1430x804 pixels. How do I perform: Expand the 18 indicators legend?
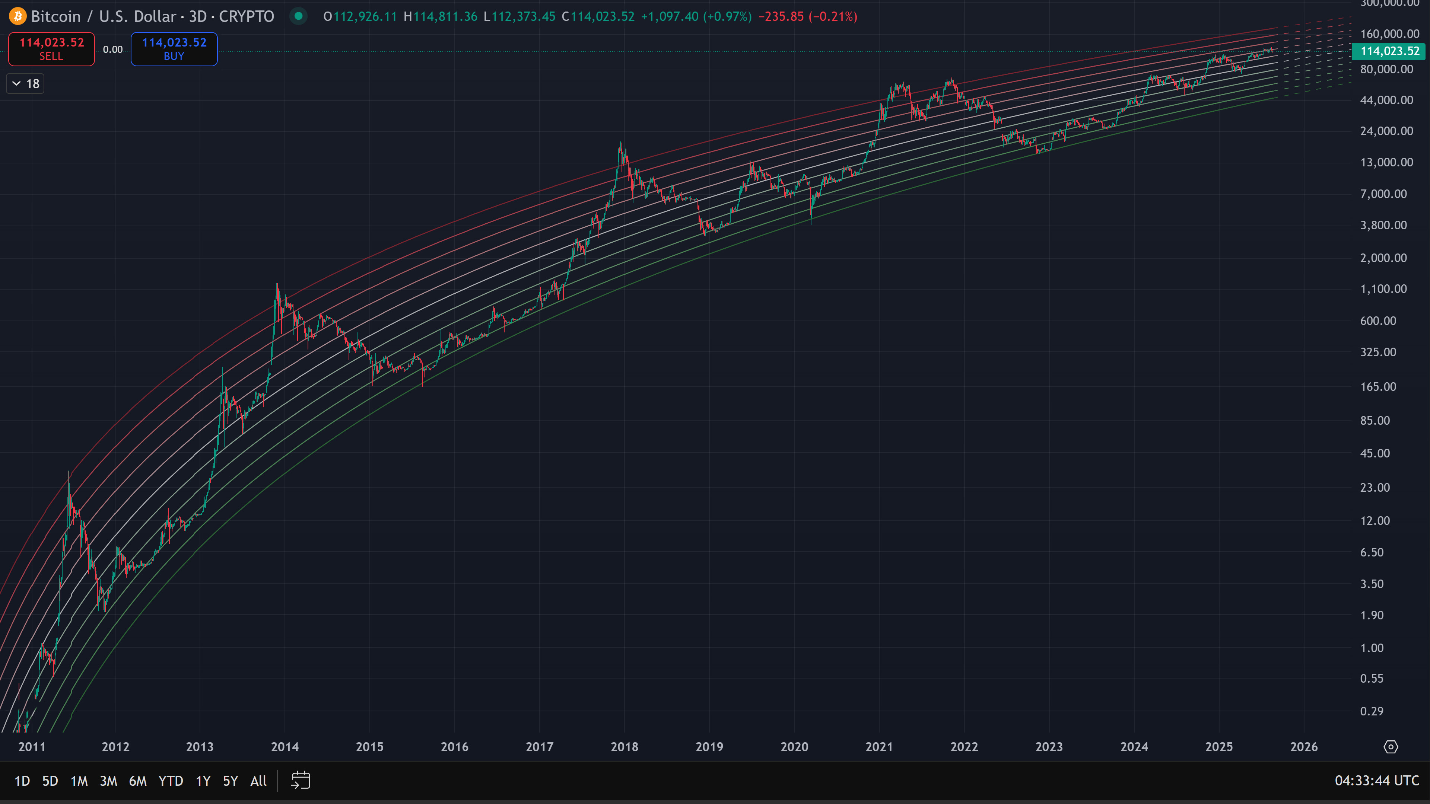pyautogui.click(x=26, y=84)
